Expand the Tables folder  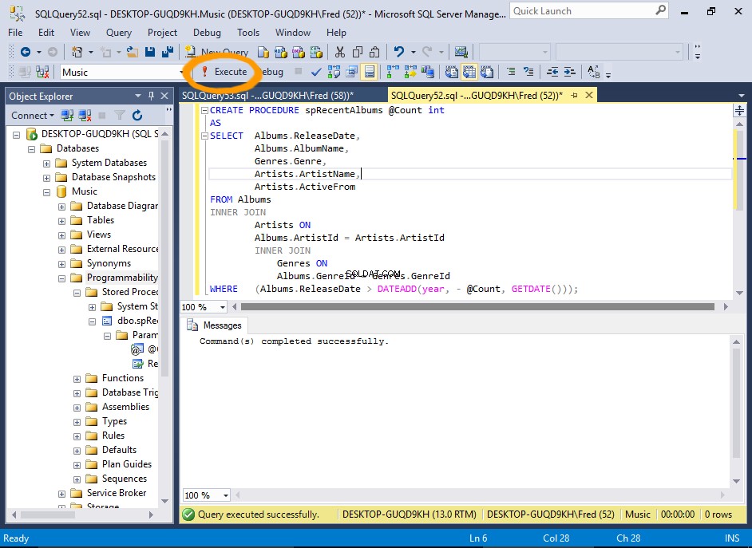(x=61, y=221)
